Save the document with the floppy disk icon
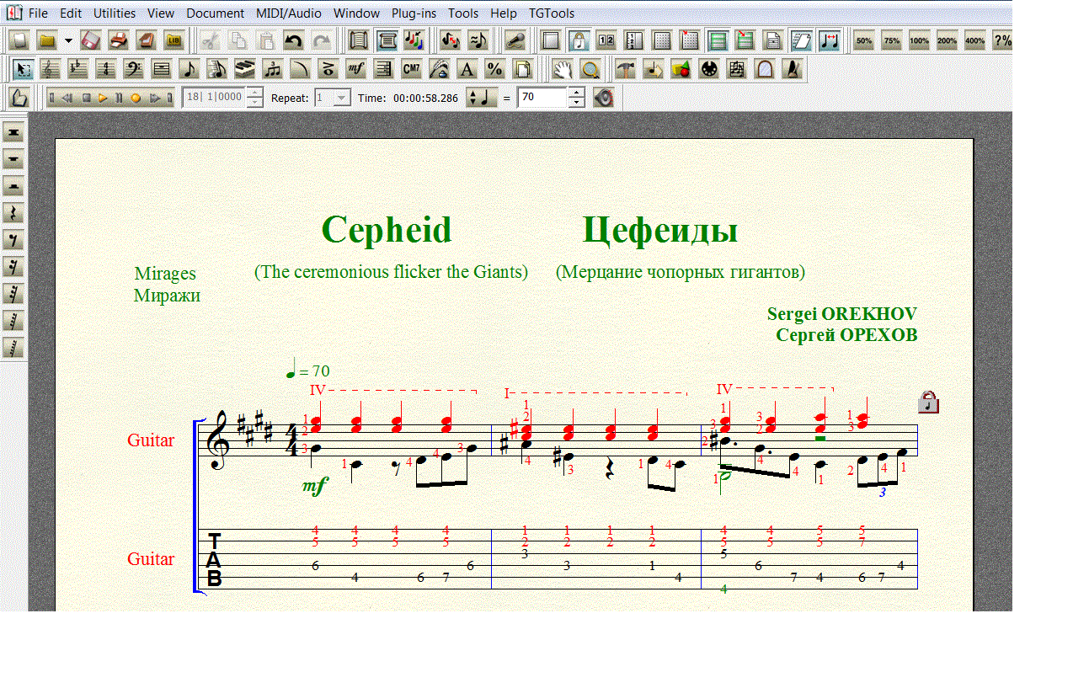 point(91,40)
